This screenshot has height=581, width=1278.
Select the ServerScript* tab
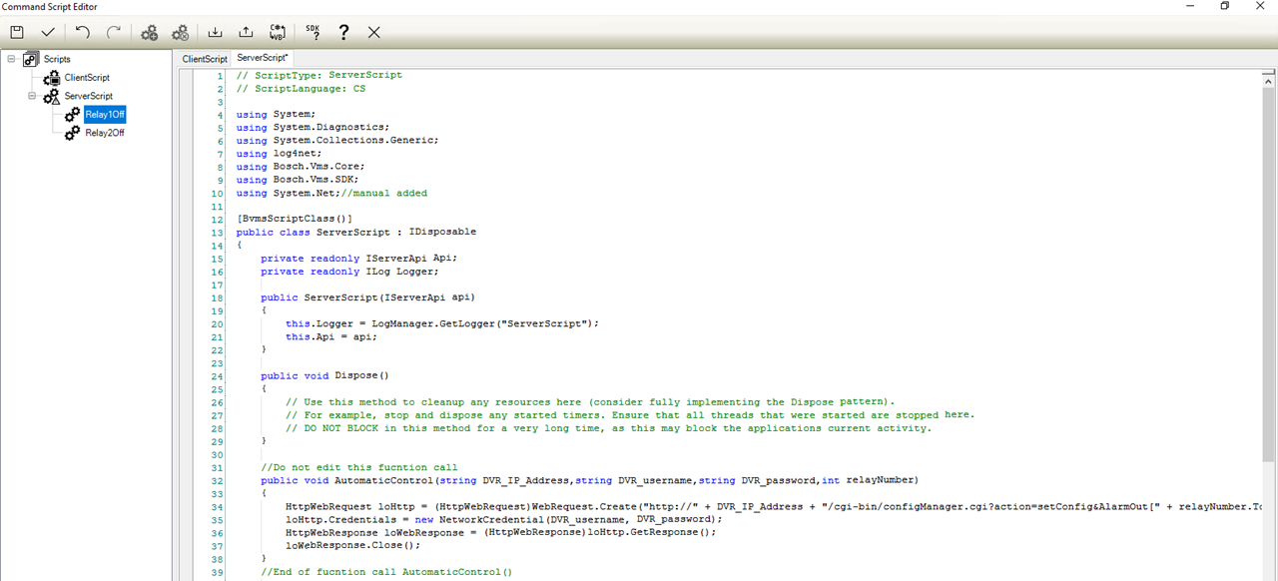262,58
